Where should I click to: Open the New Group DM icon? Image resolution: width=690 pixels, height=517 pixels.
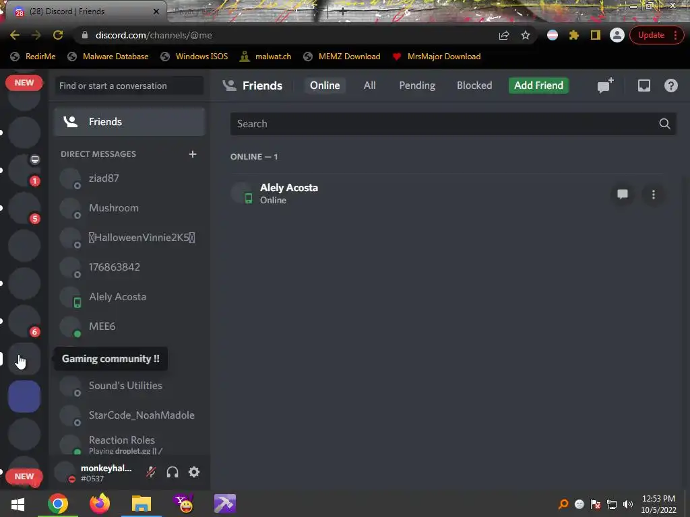tap(605, 85)
